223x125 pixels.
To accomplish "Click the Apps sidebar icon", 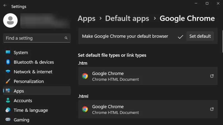I will pos(8,91).
